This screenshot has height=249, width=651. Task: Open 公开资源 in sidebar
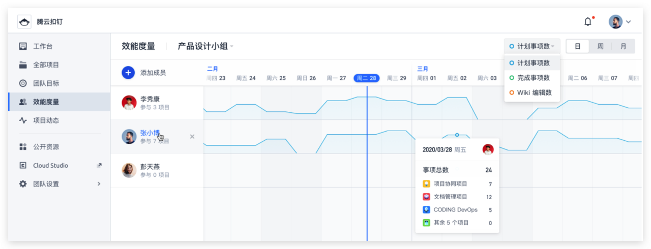click(x=59, y=147)
